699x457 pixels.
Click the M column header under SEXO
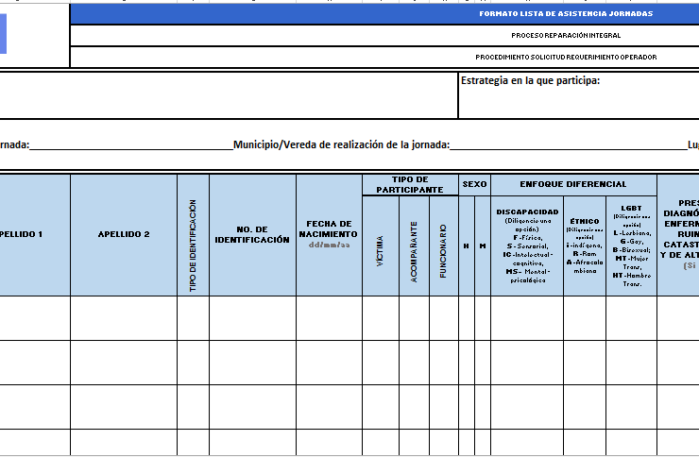[x=483, y=245]
